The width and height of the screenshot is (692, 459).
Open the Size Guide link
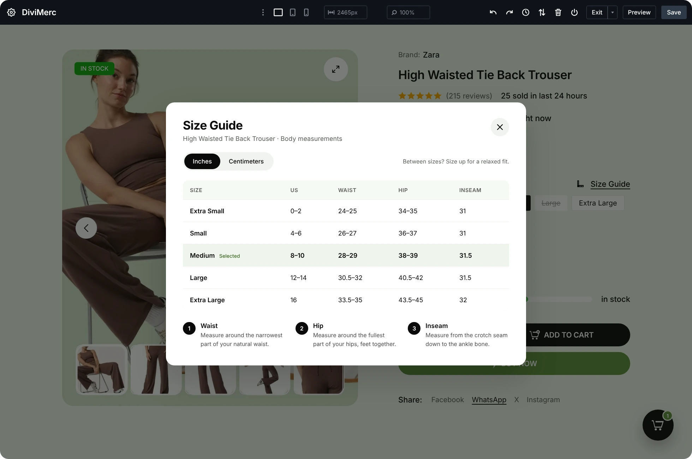tap(610, 184)
